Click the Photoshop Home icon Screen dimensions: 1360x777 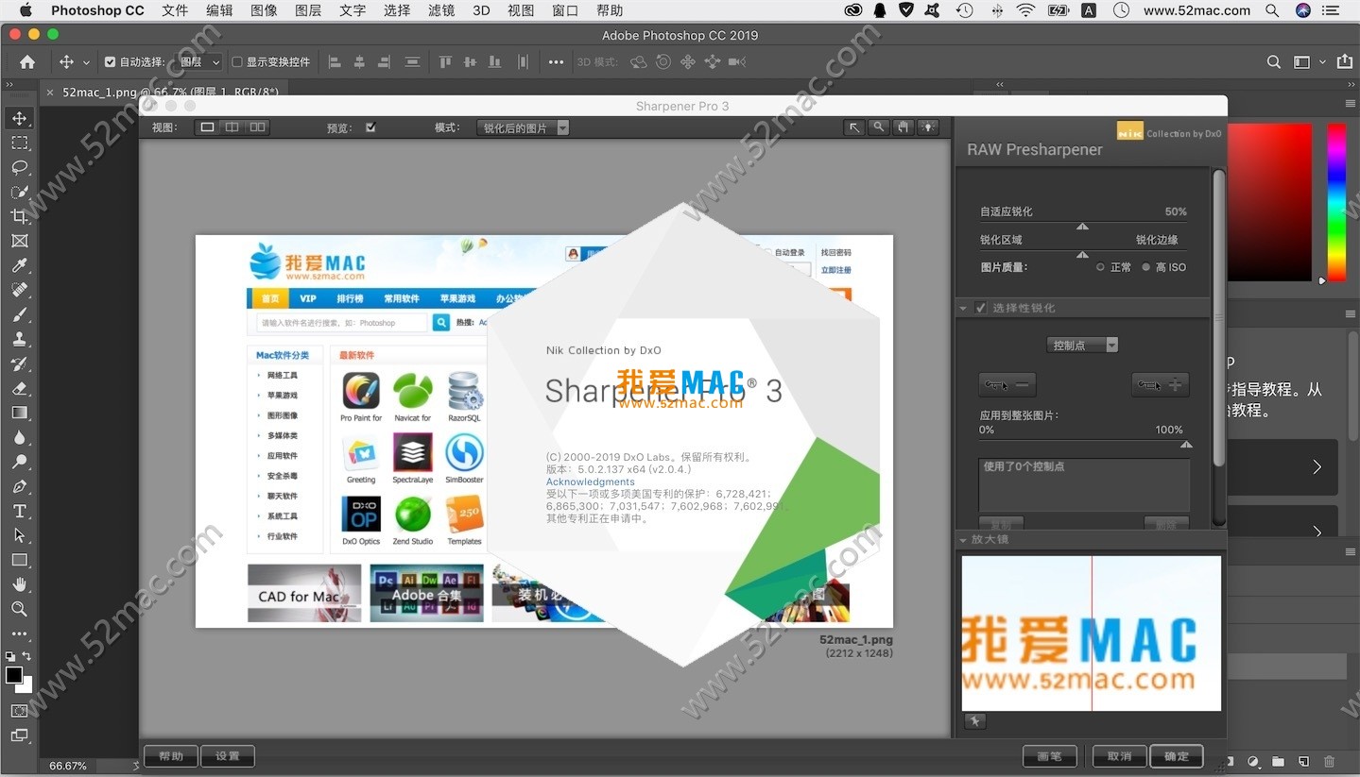tap(27, 62)
